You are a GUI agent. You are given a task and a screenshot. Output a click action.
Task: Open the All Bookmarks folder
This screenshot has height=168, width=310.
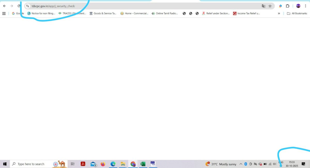pyautogui.click(x=297, y=13)
